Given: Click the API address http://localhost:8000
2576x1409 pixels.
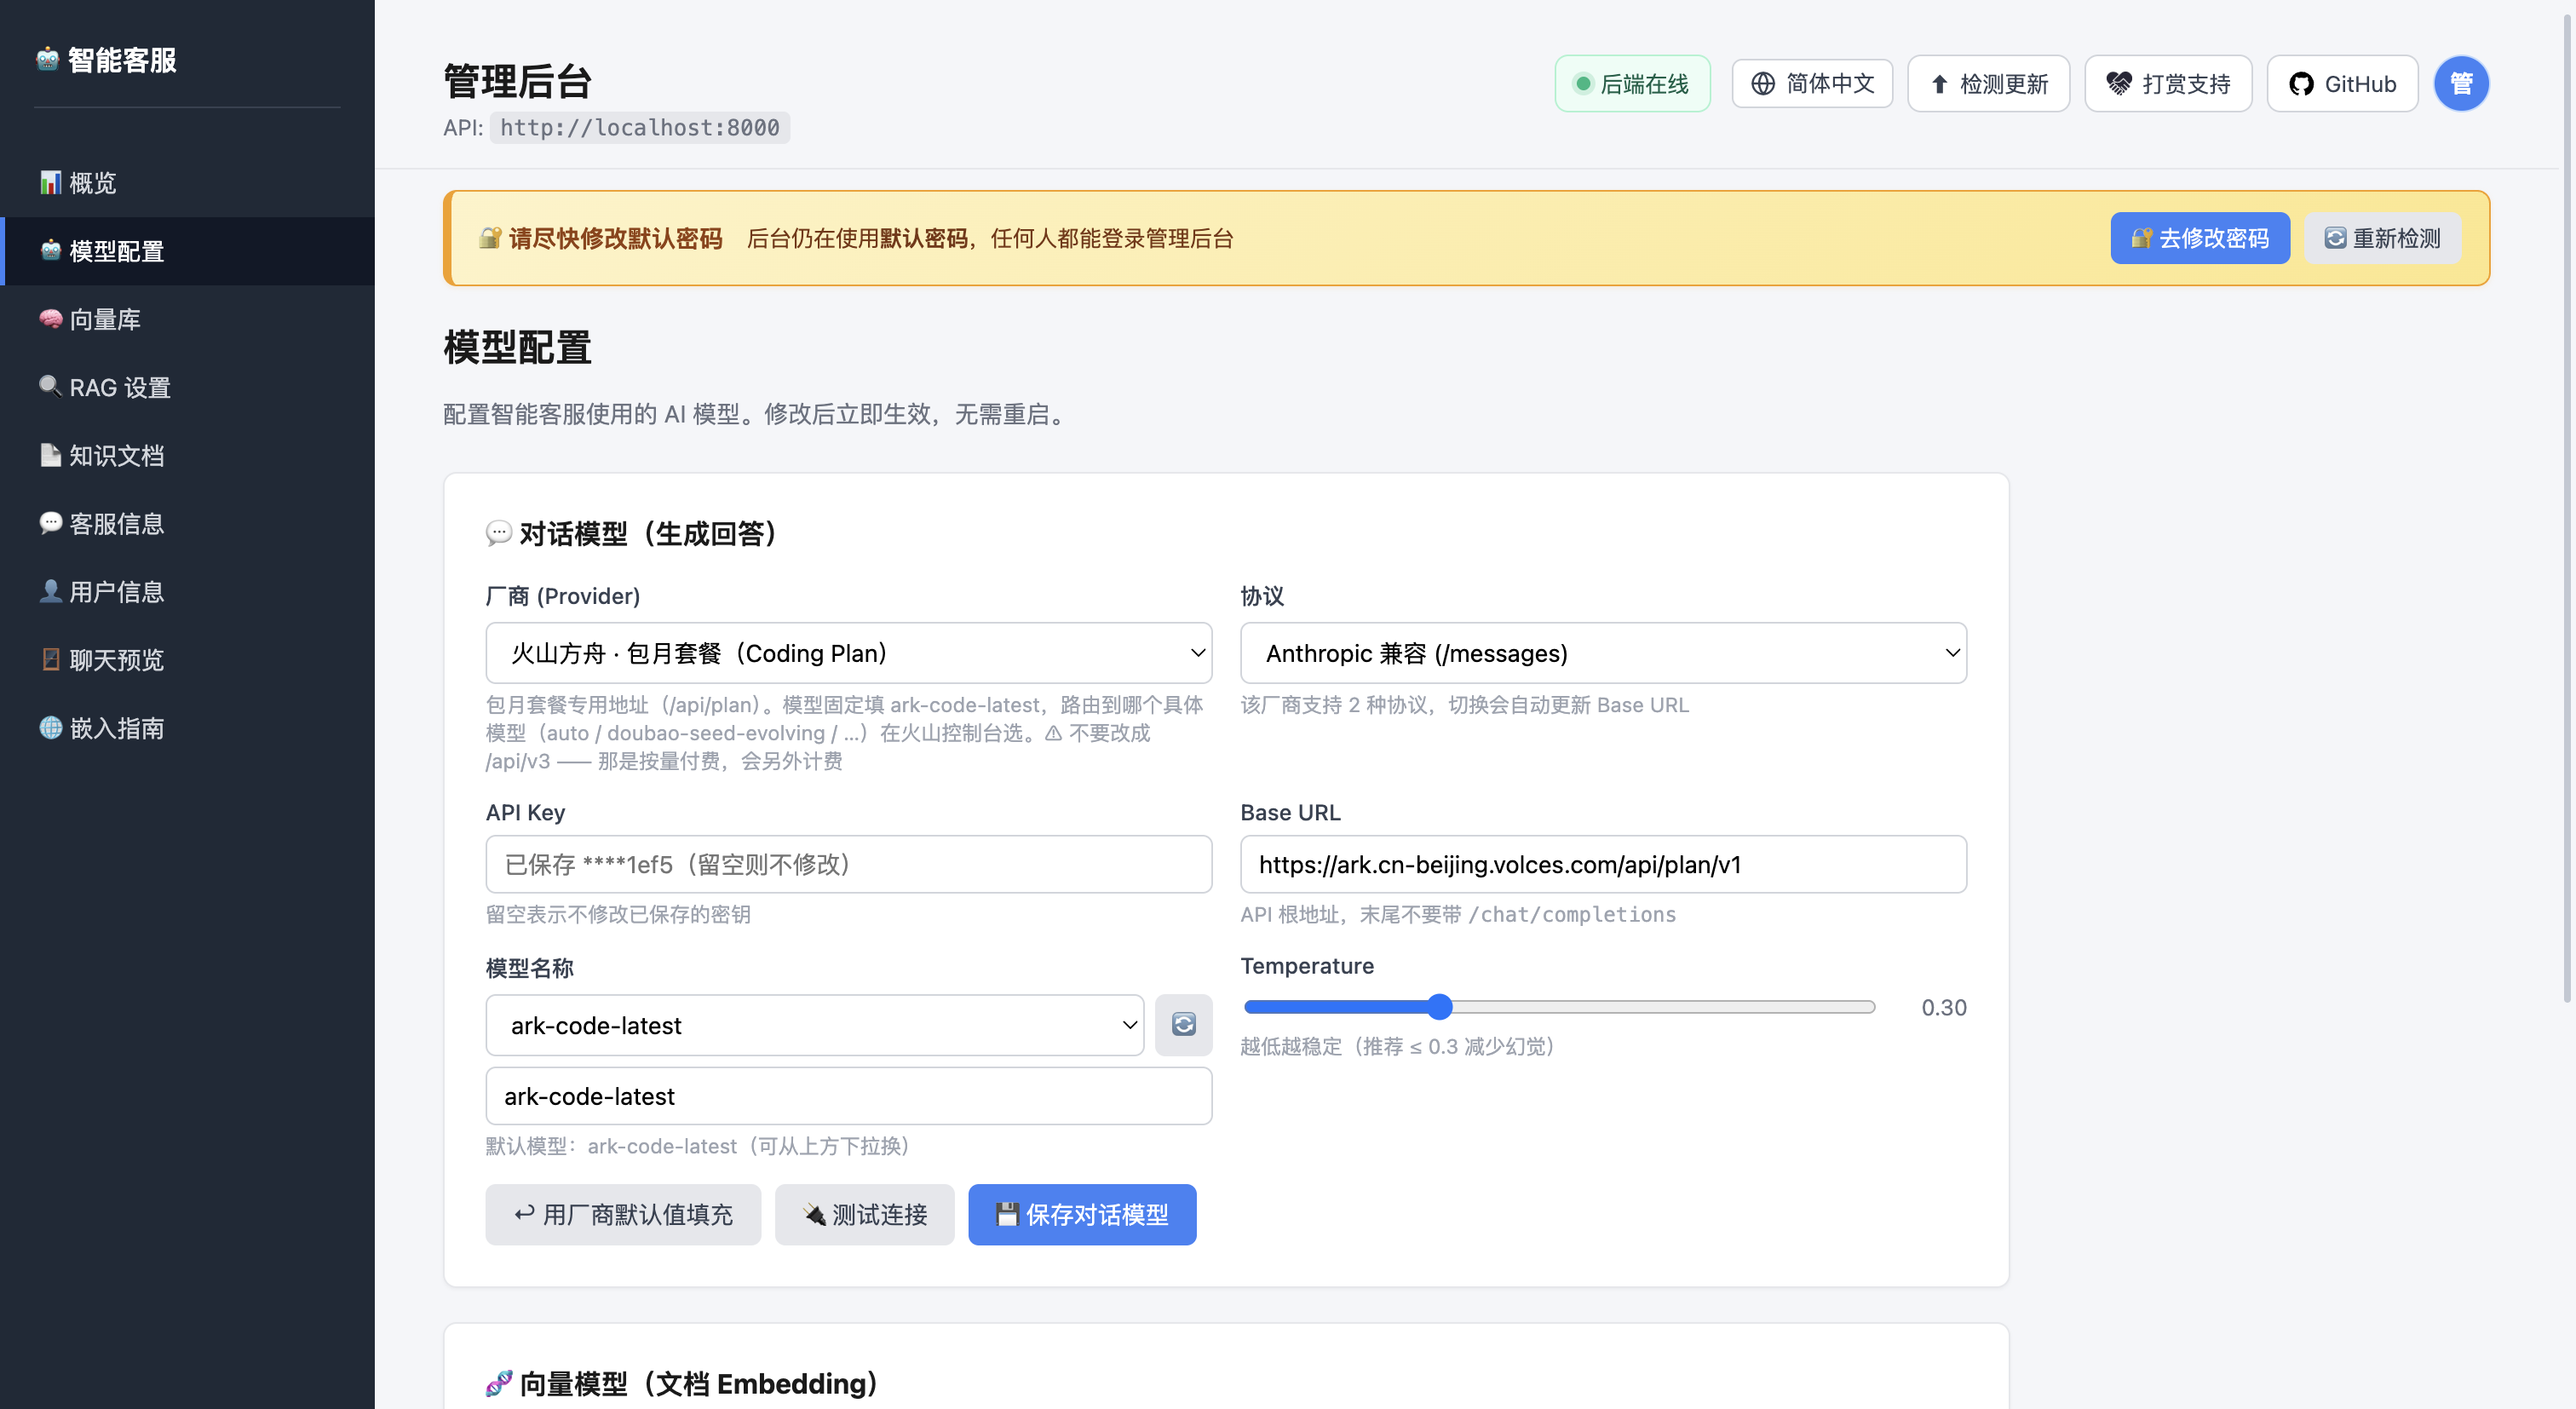Looking at the screenshot, I should pyautogui.click(x=640, y=127).
